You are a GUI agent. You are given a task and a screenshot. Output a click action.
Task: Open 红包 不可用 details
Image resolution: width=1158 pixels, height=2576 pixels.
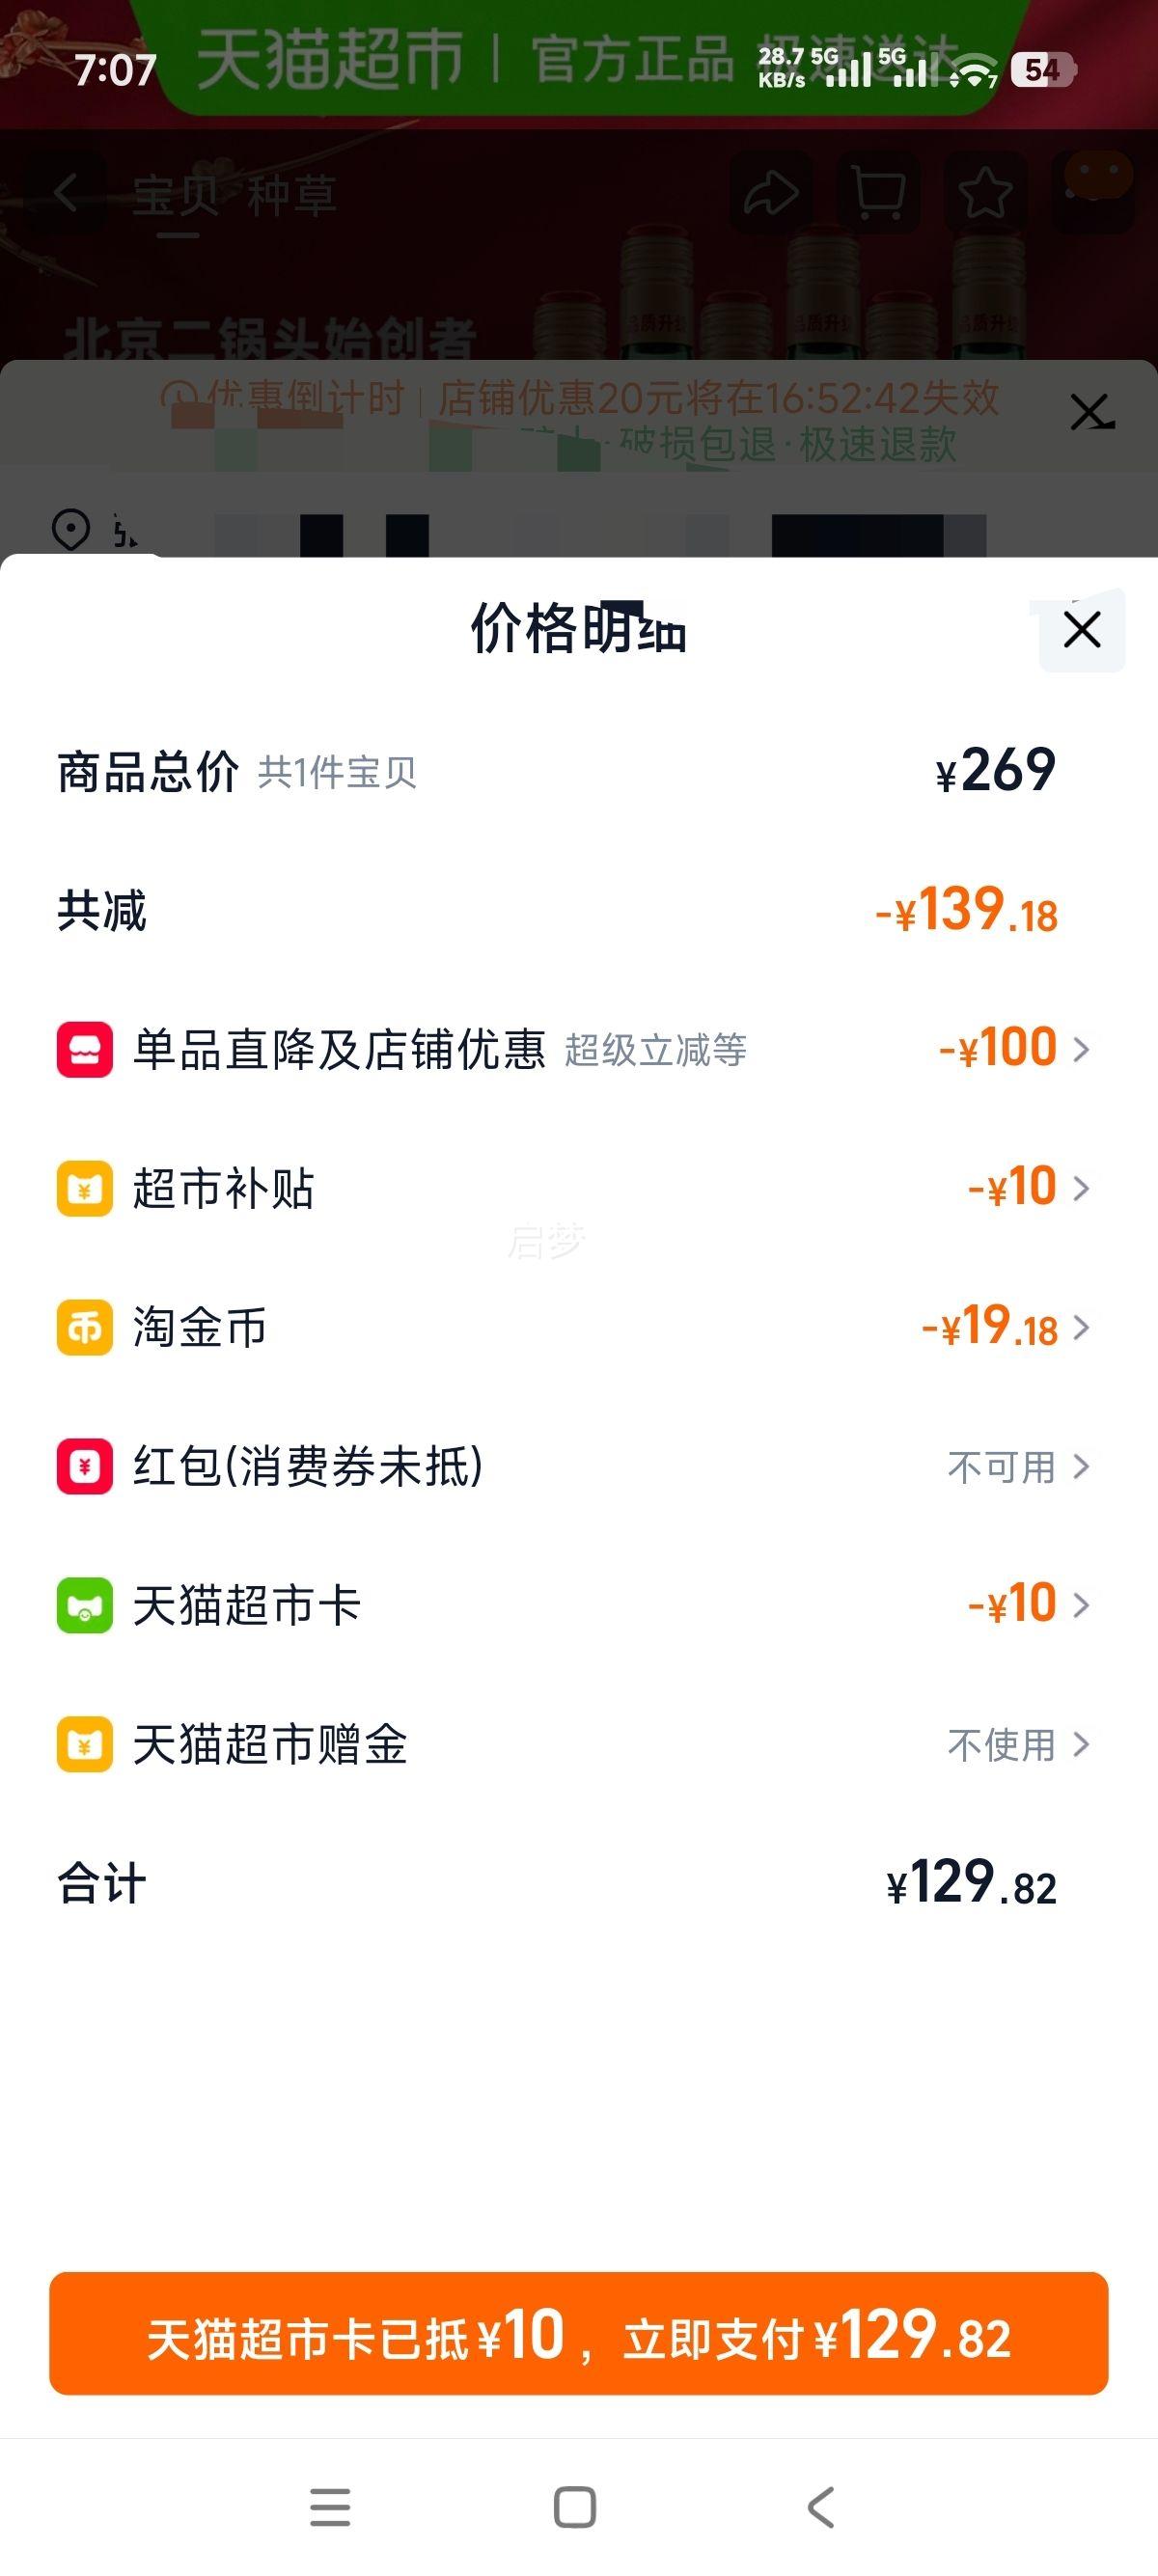(1018, 1467)
